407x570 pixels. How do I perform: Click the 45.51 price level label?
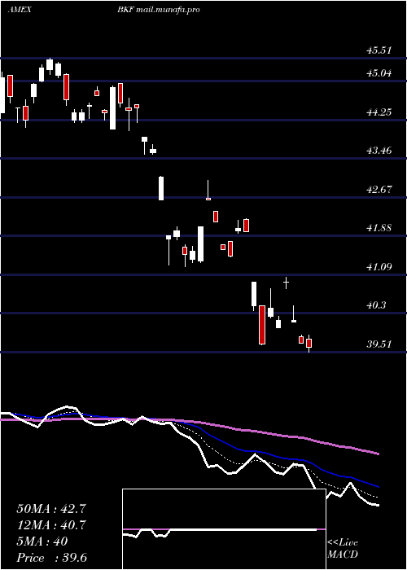click(379, 50)
